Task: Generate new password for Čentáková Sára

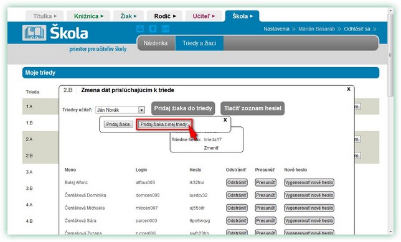Action: coord(309,221)
